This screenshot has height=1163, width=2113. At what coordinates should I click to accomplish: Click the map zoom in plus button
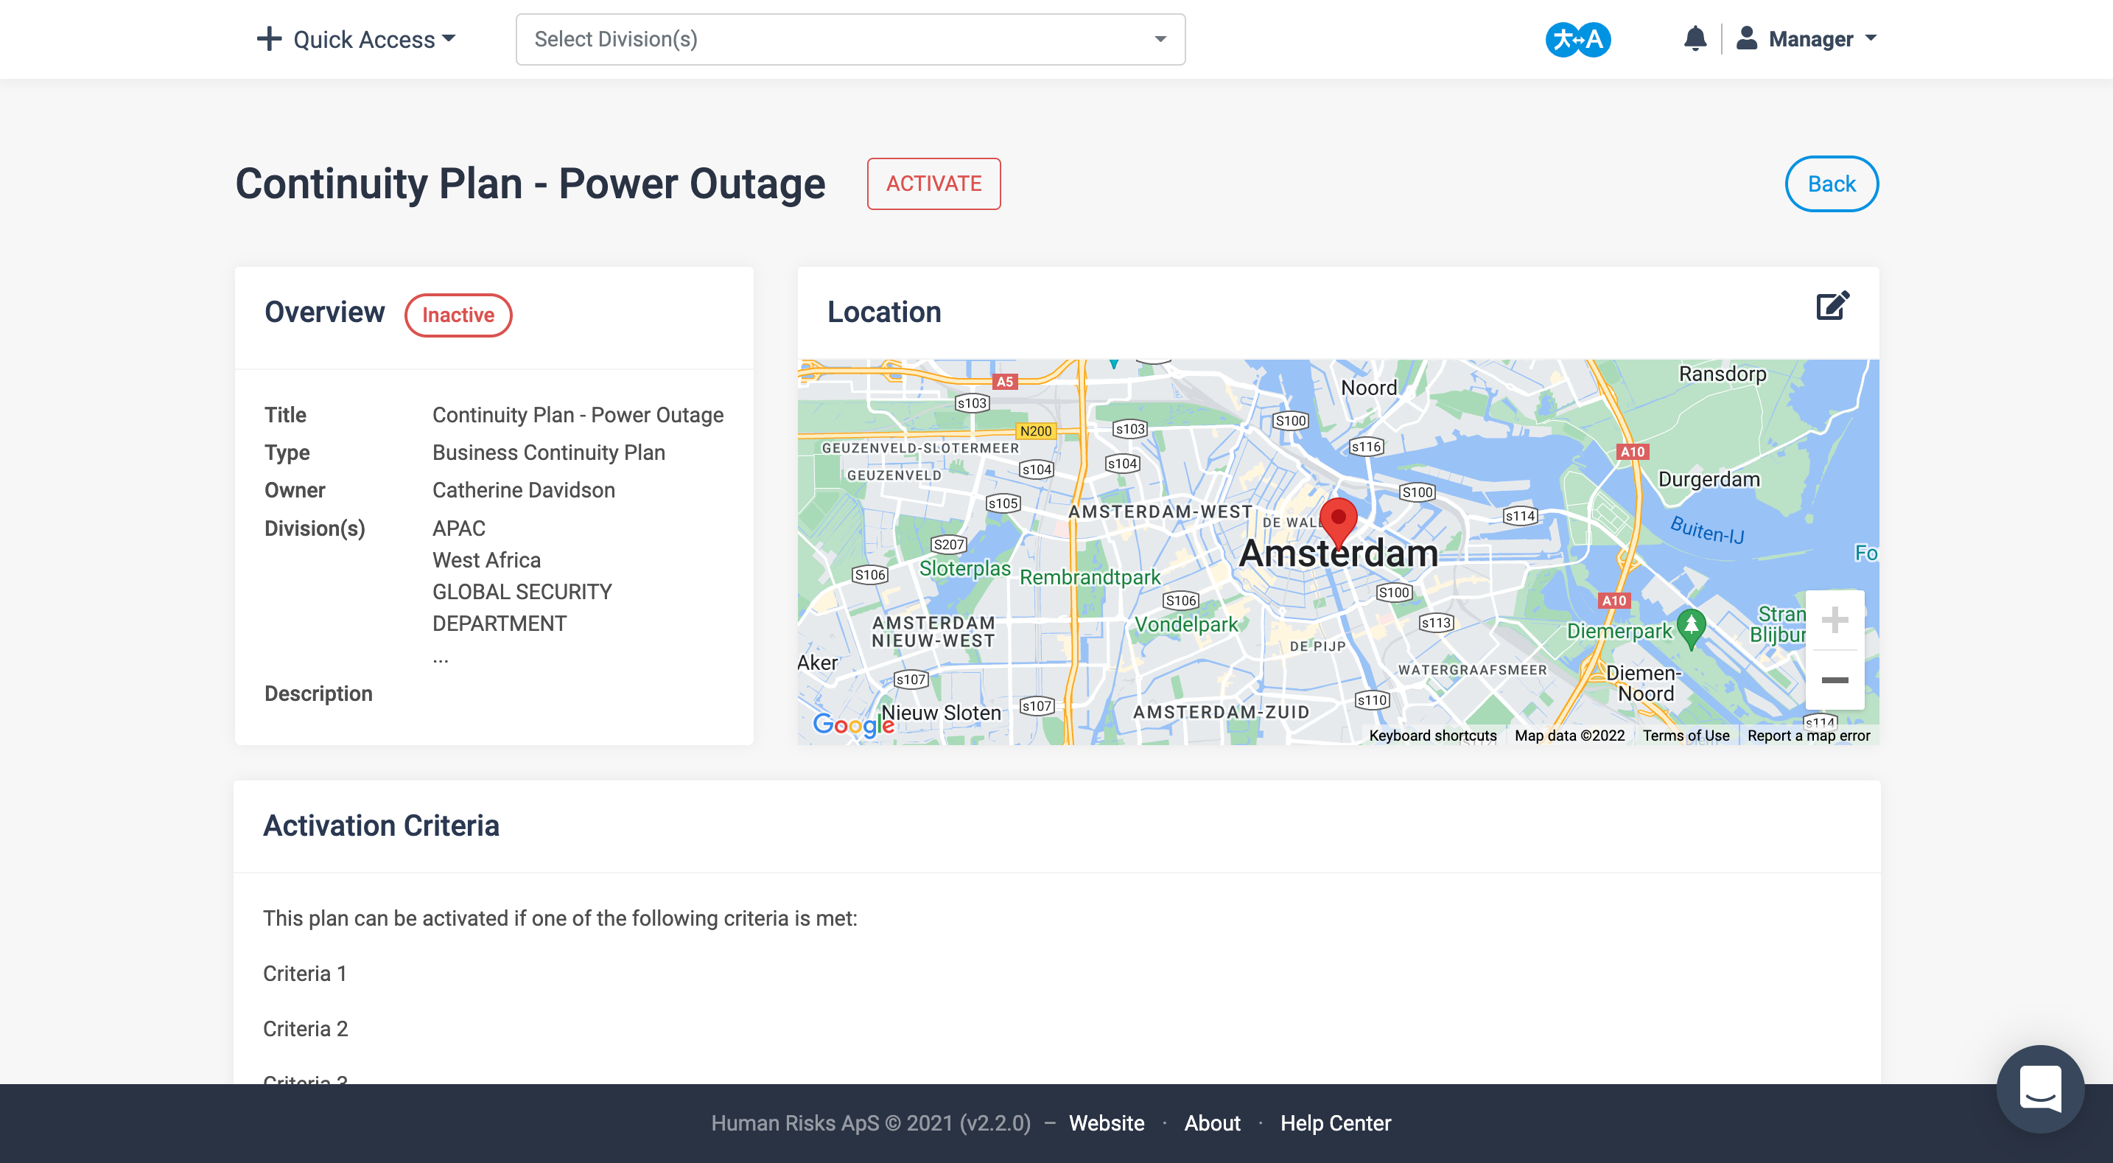[x=1834, y=619]
